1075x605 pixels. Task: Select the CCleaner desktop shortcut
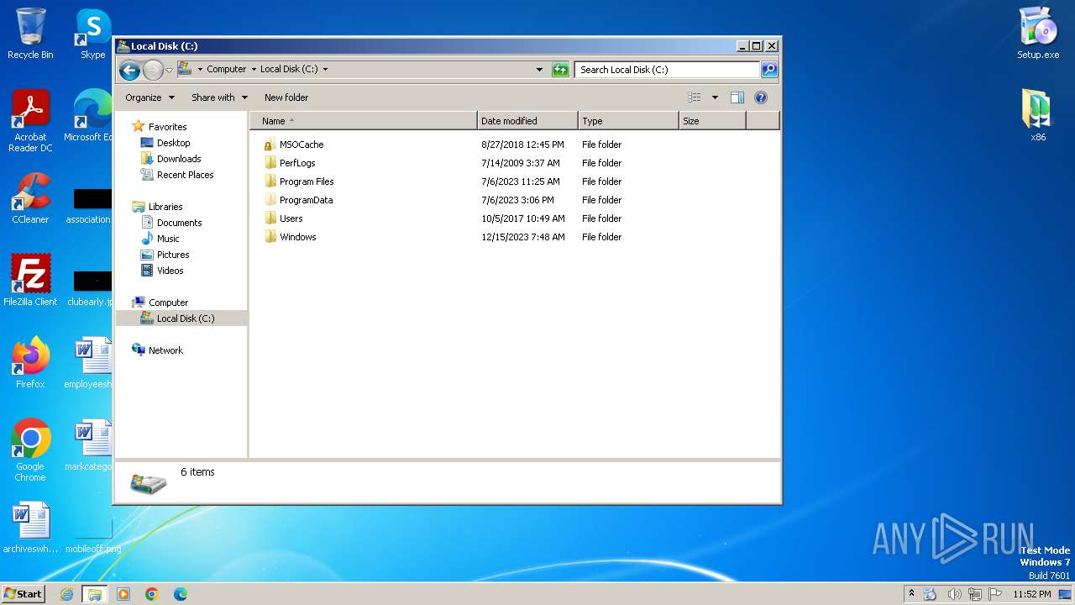click(x=30, y=198)
